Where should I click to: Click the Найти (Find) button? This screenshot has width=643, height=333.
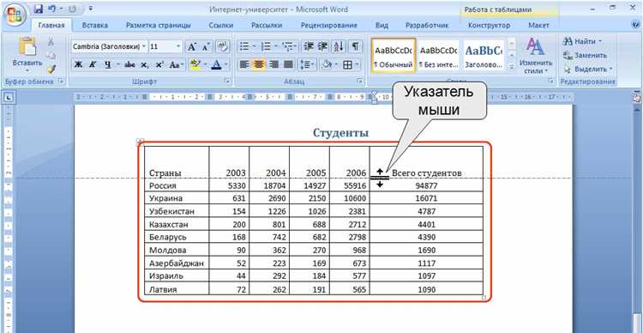pos(583,41)
